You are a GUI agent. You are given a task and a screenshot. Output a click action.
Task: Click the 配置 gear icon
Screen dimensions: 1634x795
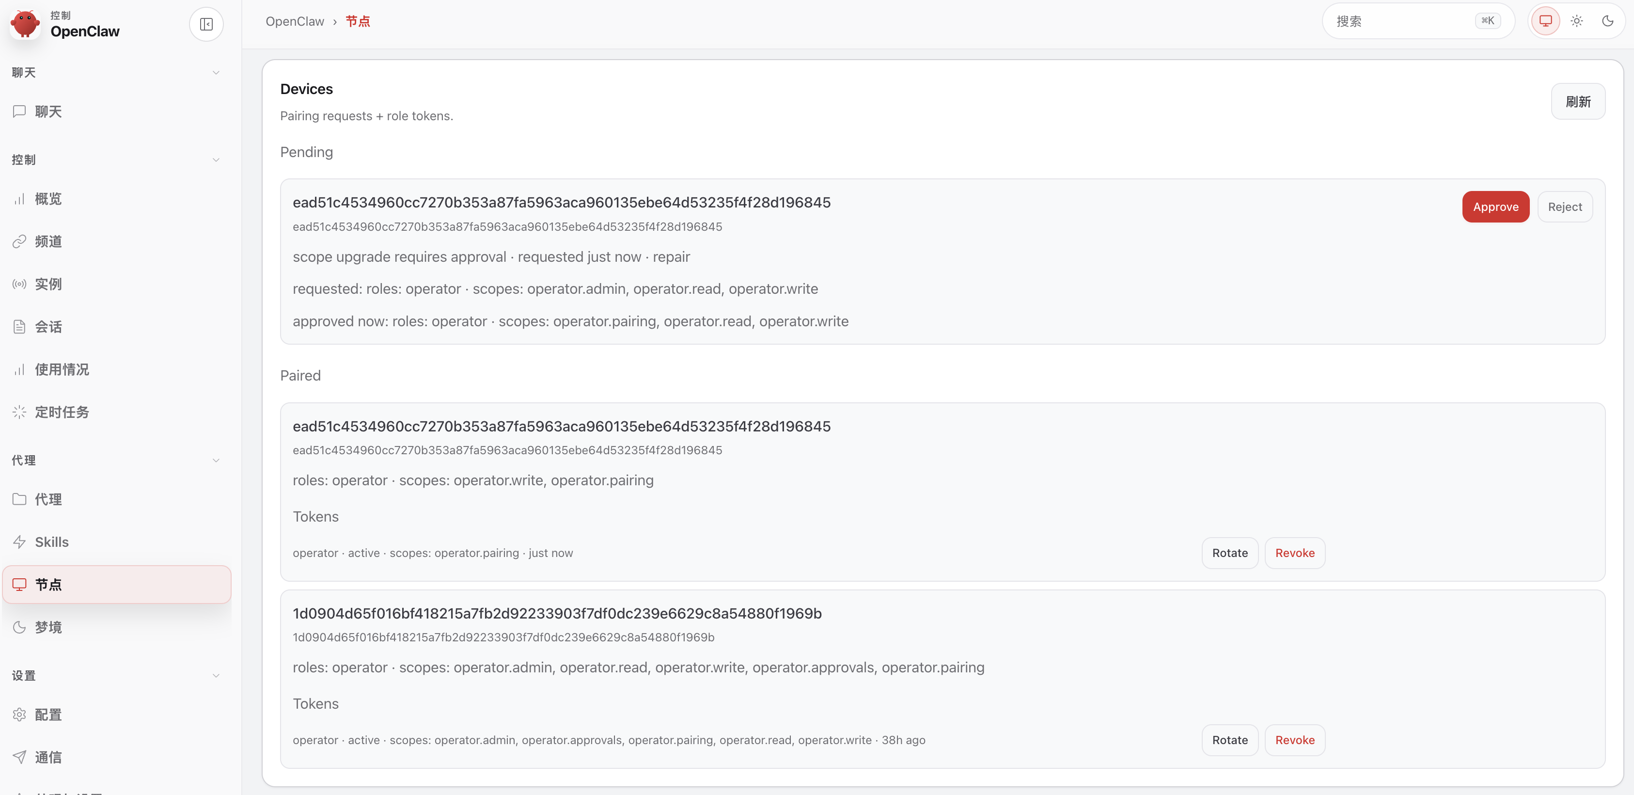(20, 715)
